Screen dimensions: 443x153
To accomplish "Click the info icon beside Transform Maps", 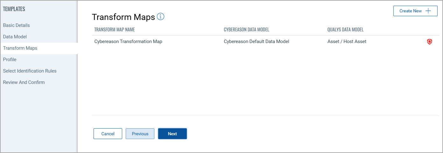I will click(161, 16).
